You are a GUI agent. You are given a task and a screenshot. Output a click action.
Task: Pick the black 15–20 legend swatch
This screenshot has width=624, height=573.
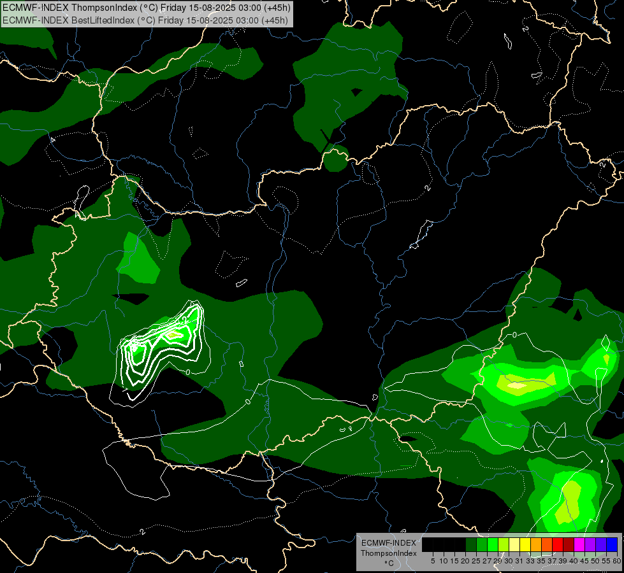[x=460, y=544]
